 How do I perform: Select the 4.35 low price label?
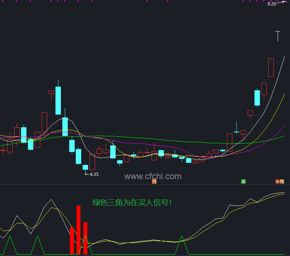tap(94, 174)
